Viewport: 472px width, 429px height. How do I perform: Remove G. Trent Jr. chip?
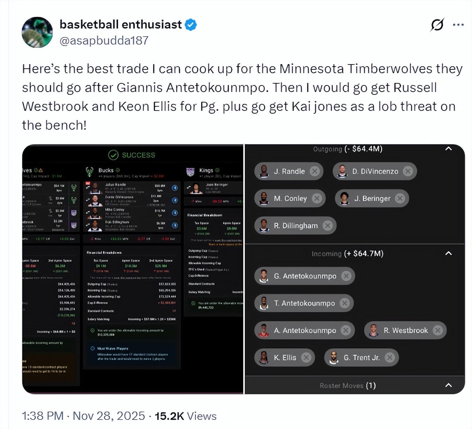coord(389,357)
